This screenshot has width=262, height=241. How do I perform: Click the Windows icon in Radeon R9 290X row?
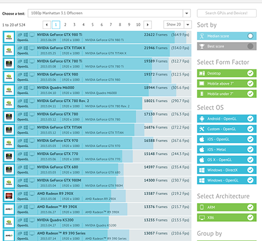(x=26, y=194)
